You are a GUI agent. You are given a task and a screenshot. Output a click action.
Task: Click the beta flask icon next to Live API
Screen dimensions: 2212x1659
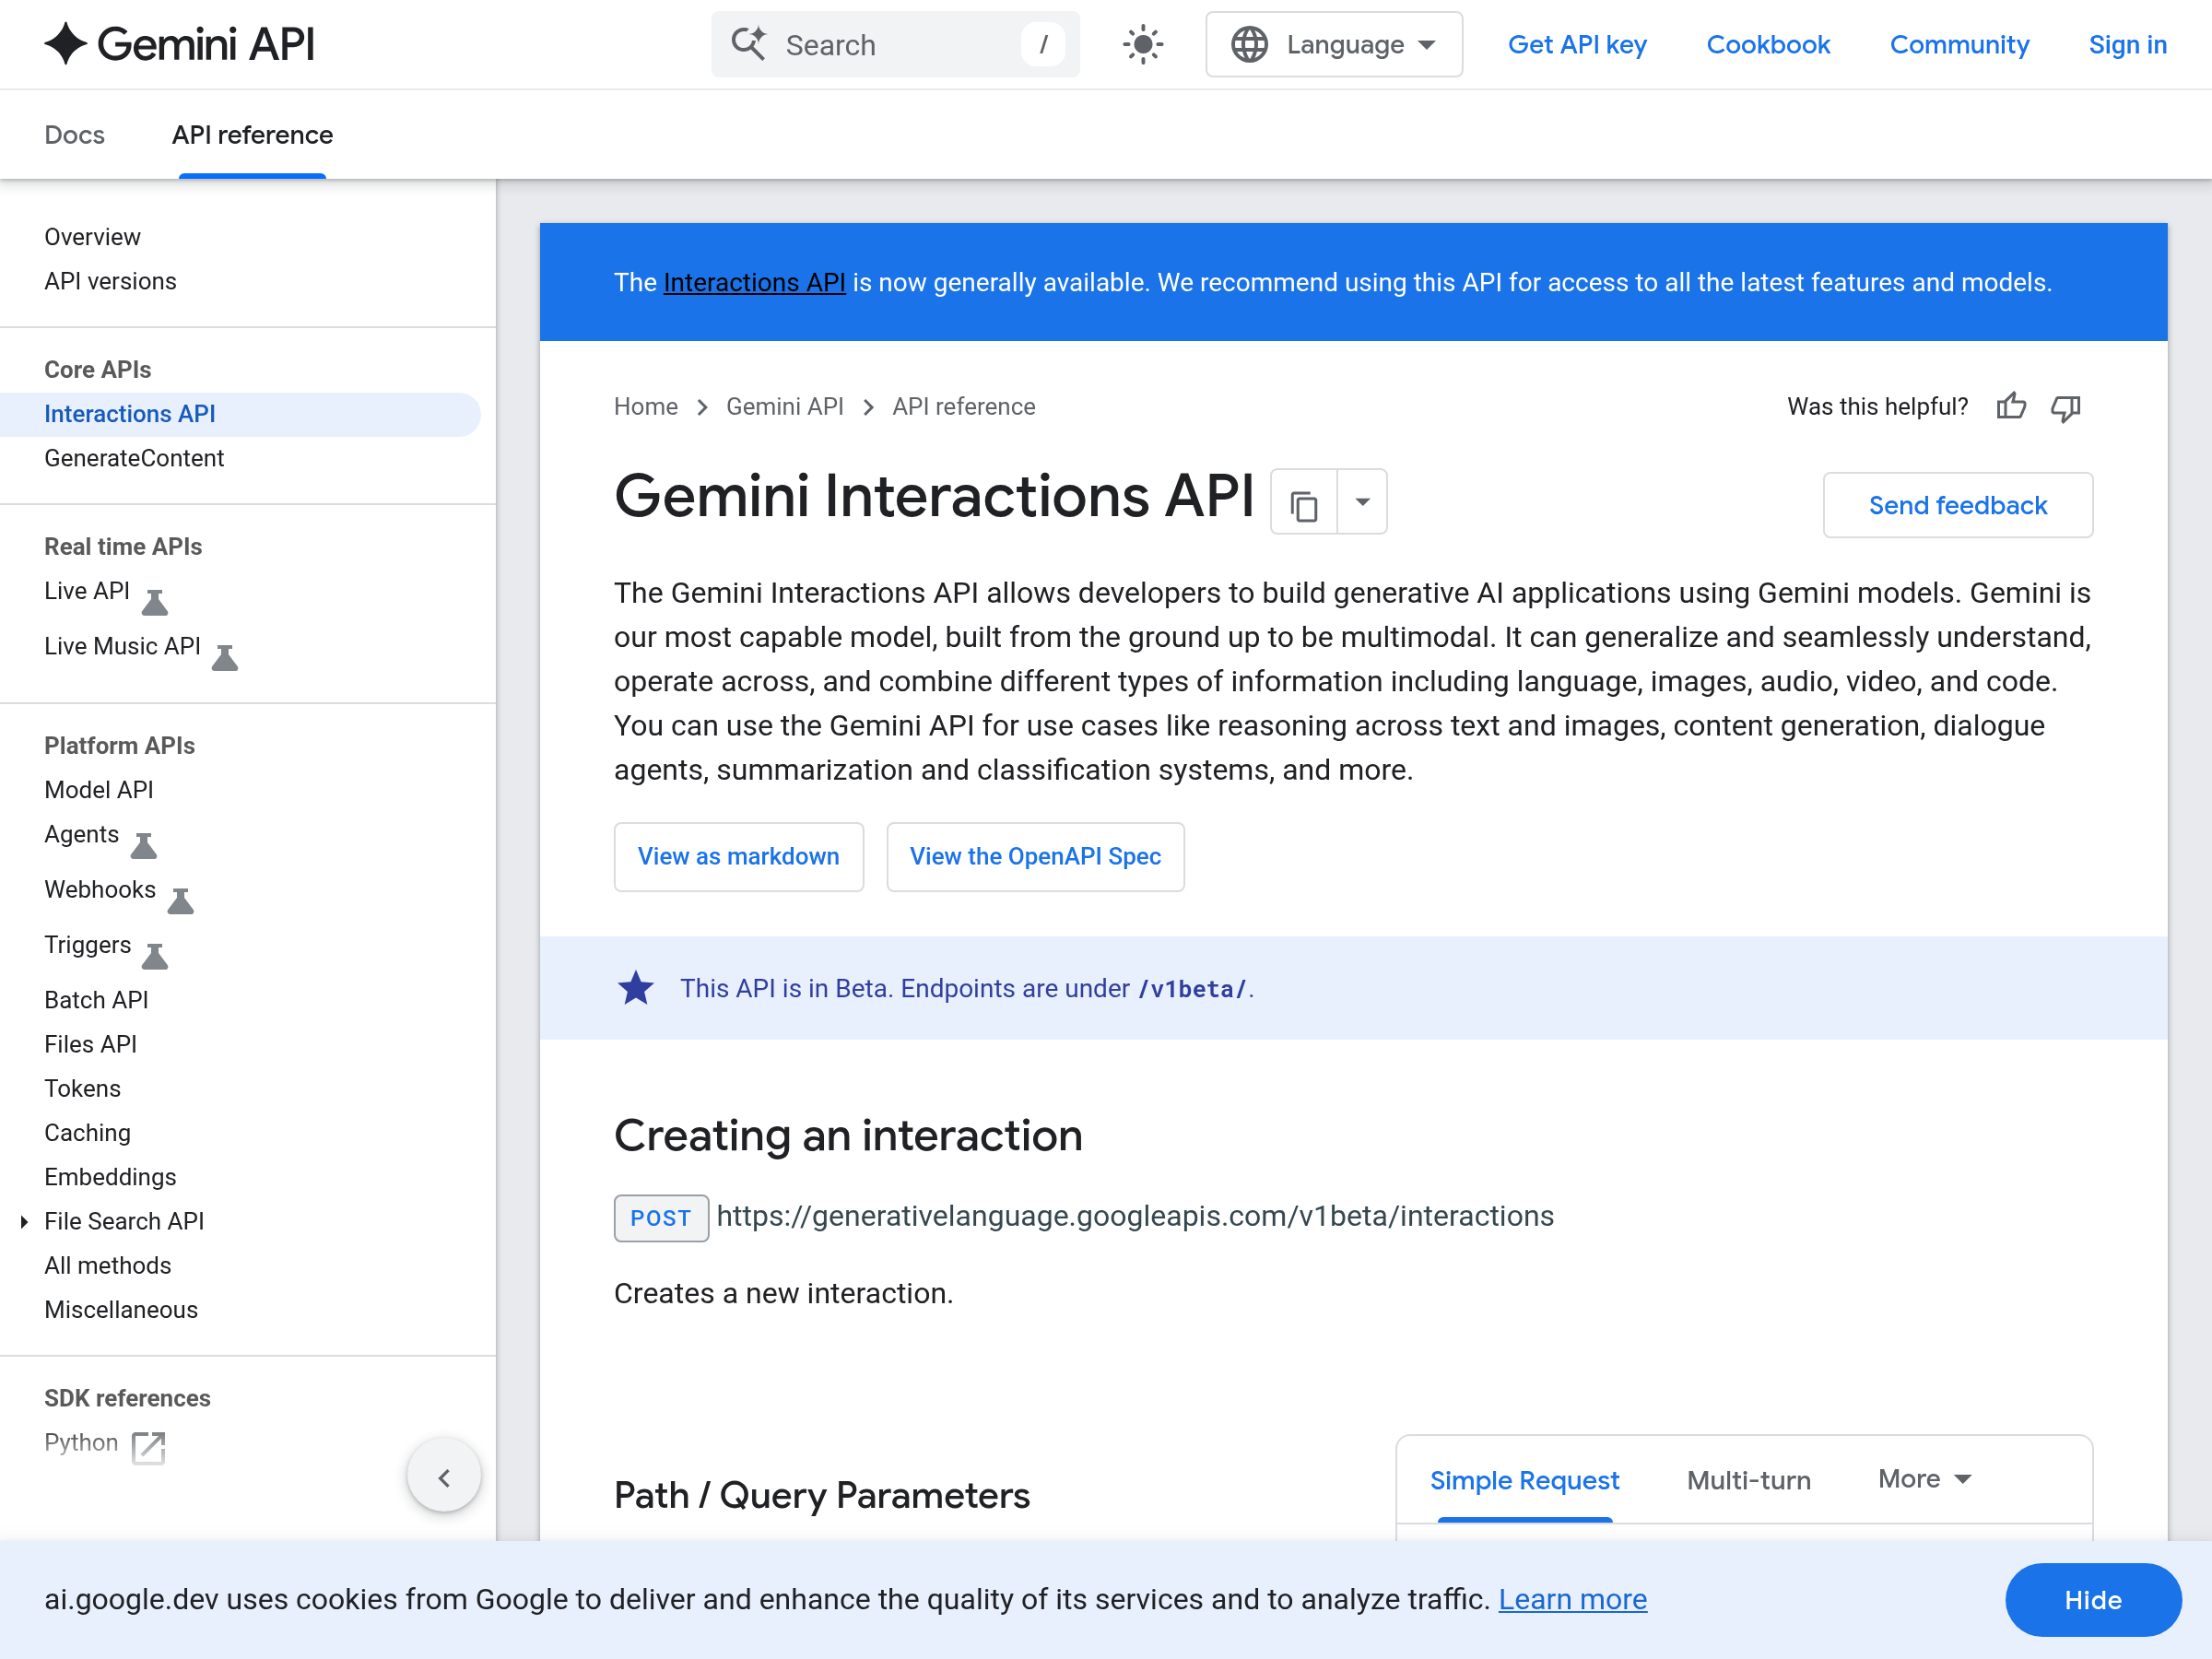(155, 602)
